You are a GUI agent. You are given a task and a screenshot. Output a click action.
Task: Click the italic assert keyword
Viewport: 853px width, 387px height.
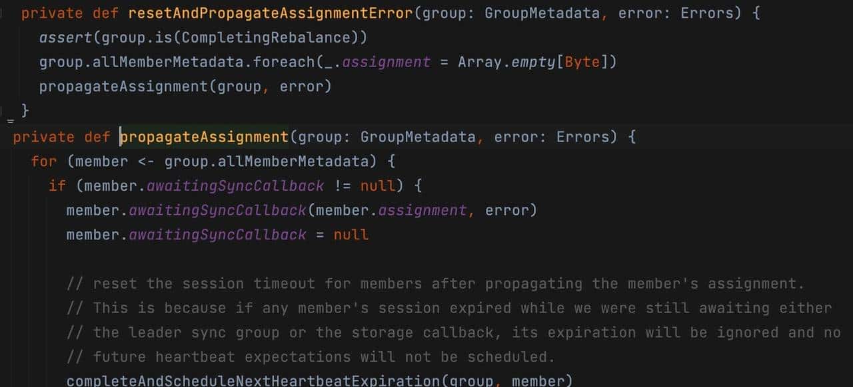pos(65,38)
